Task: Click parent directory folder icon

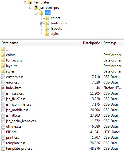Action: click(3, 49)
